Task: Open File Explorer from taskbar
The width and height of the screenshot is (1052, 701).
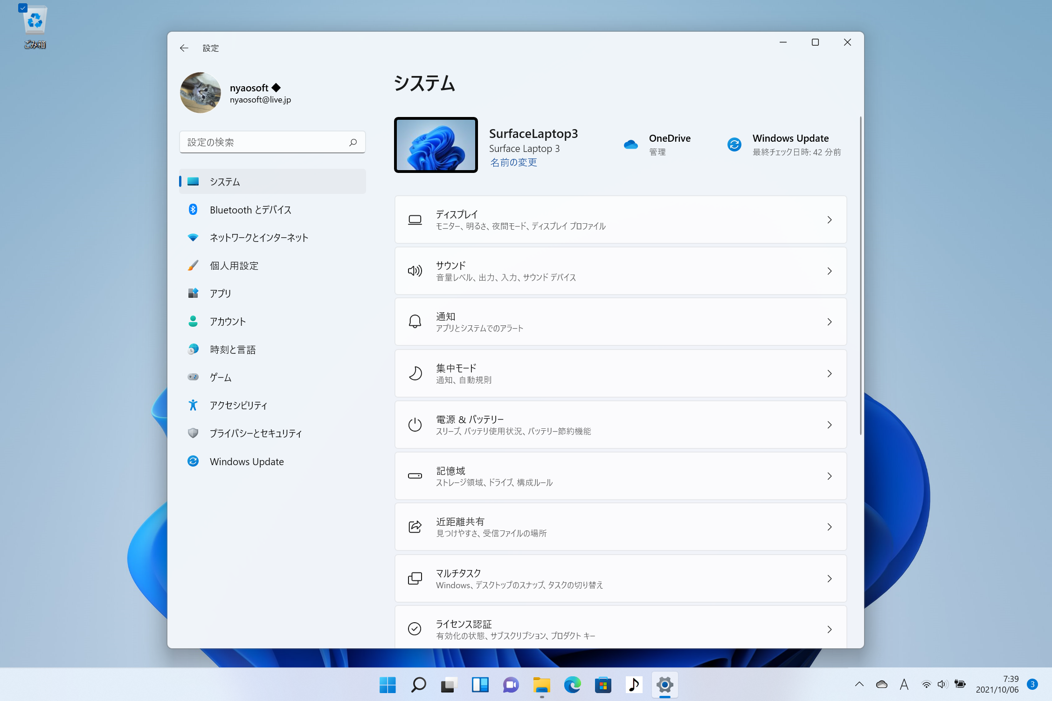Action: click(x=541, y=685)
